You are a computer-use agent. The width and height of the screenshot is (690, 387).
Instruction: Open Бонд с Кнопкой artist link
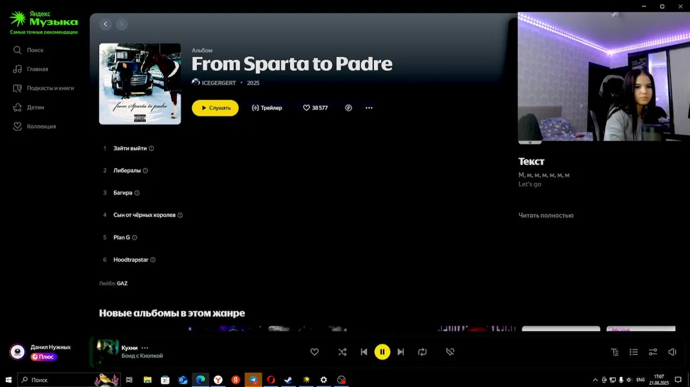(x=142, y=356)
